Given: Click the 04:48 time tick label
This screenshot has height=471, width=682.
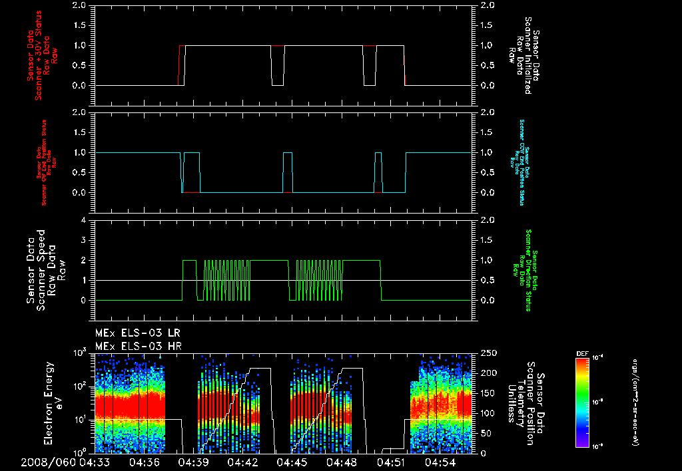Looking at the screenshot, I should [342, 462].
